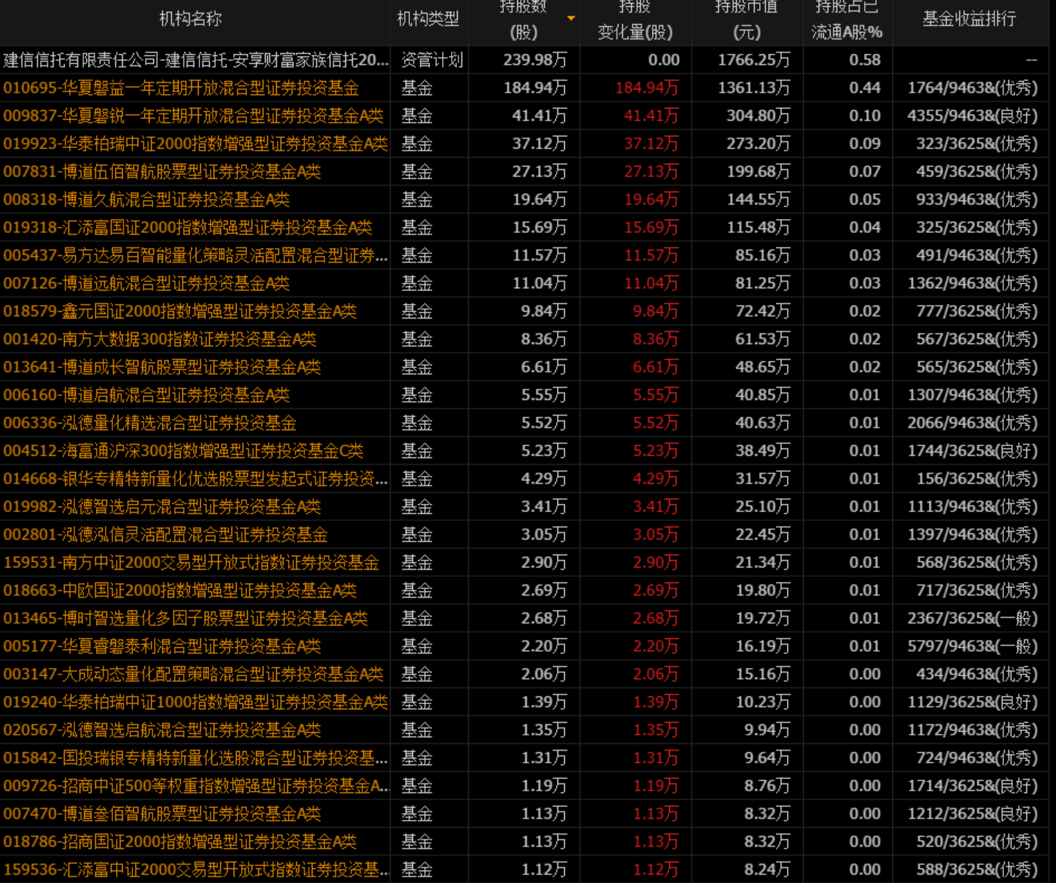Open fund 003147-大成动态量化配置策略

(x=193, y=675)
